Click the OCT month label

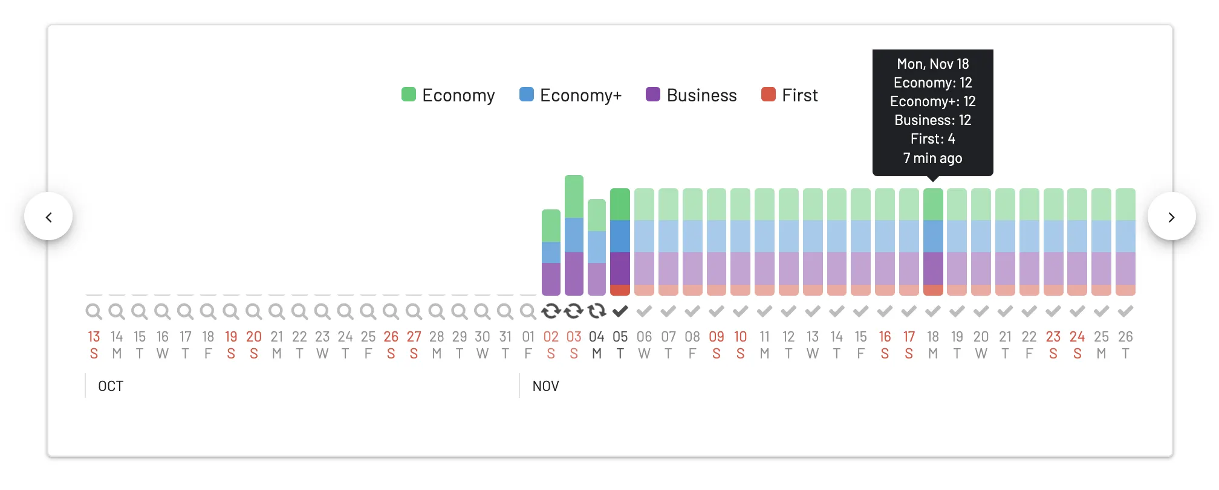pos(111,386)
